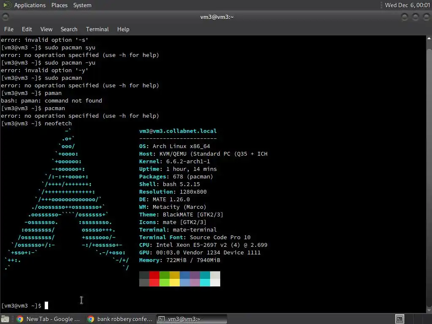This screenshot has height=324, width=432.
Task: Click the Applications menu logo icon
Action: coord(7,5)
